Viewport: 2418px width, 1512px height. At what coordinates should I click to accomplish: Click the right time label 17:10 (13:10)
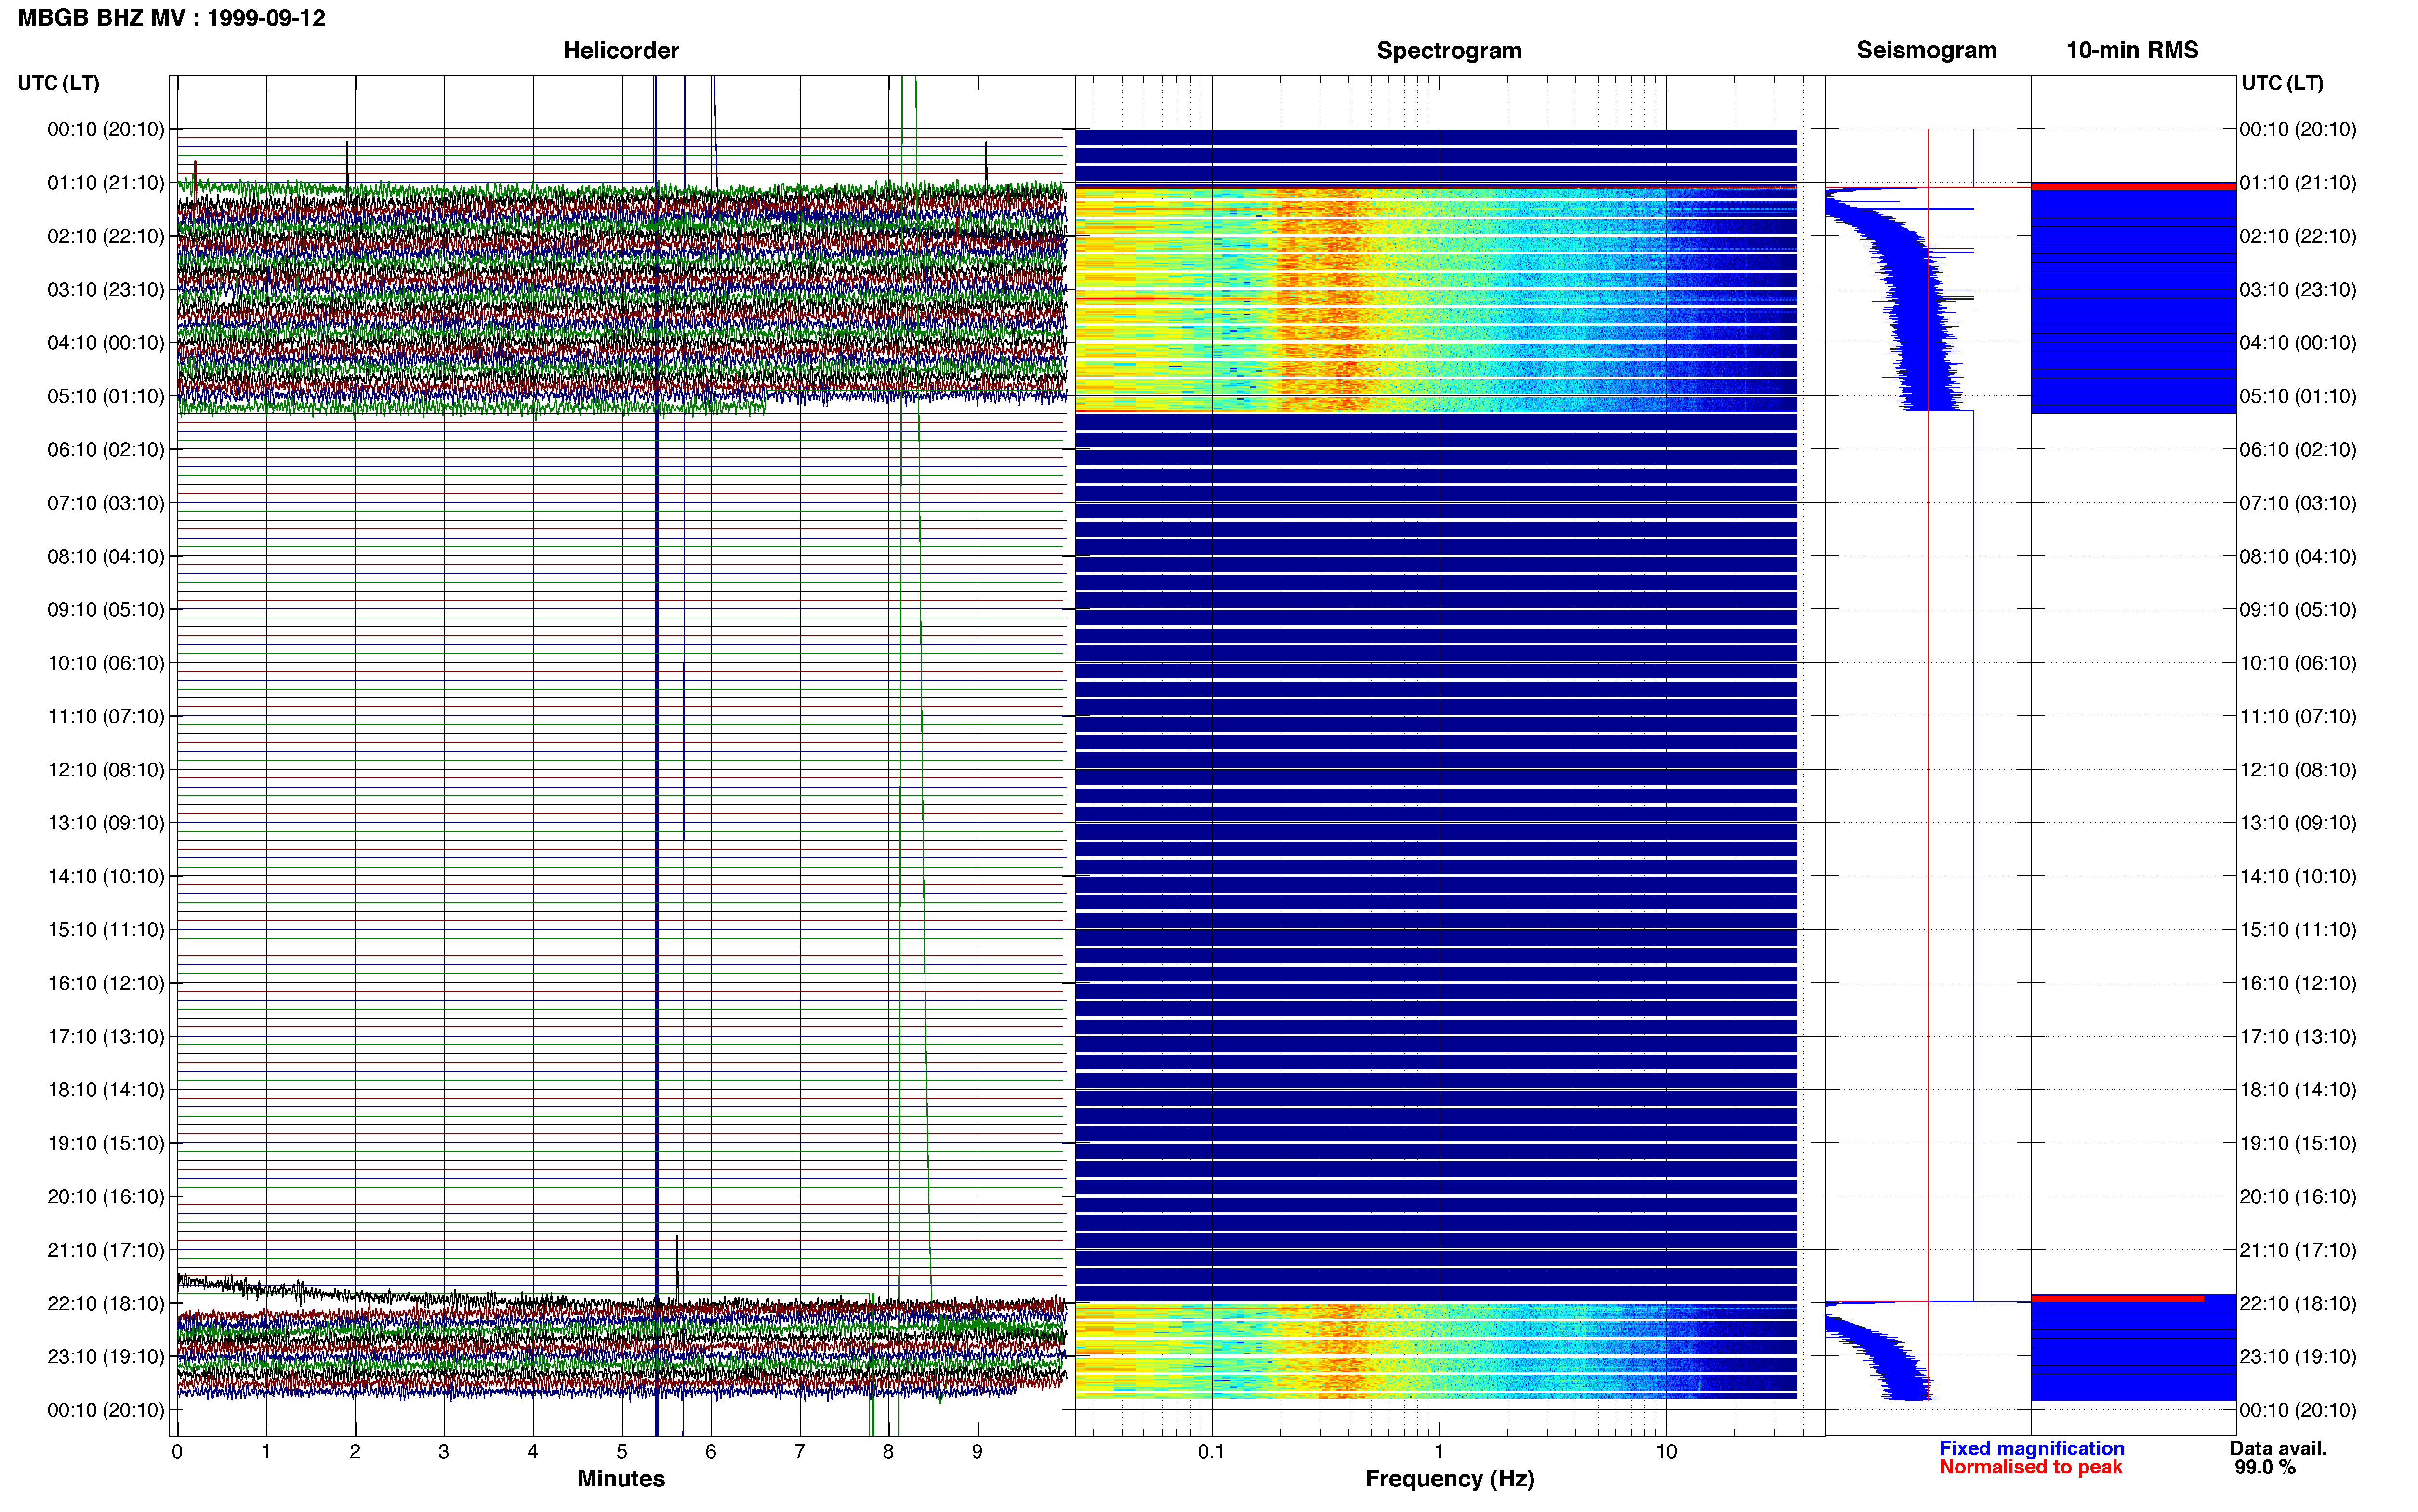2298,1037
